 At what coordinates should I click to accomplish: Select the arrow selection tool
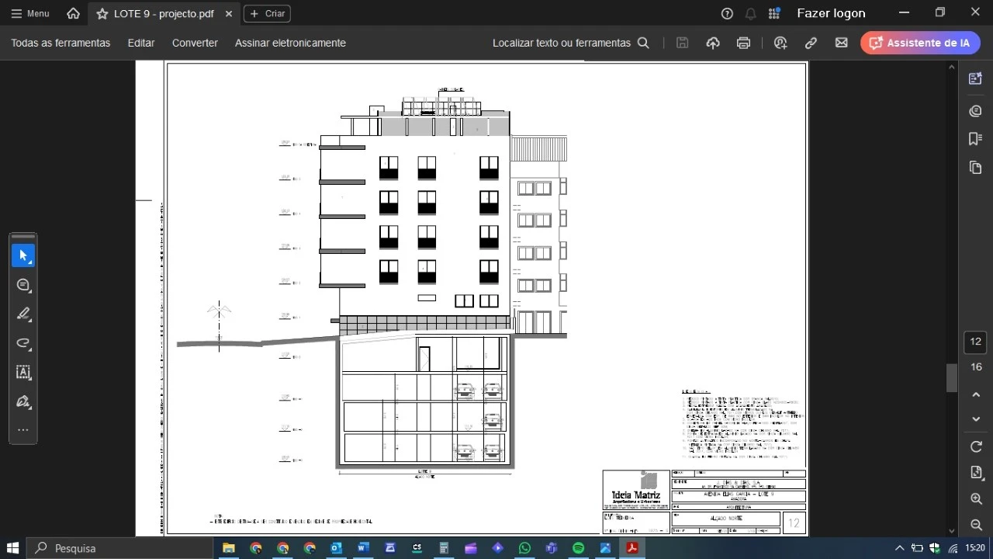[23, 255]
